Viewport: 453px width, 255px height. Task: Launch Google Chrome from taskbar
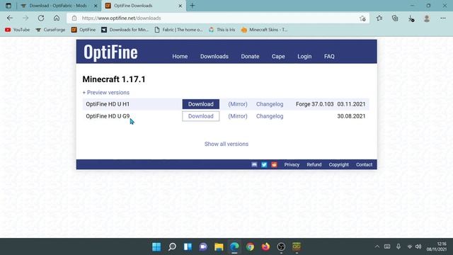(250, 246)
